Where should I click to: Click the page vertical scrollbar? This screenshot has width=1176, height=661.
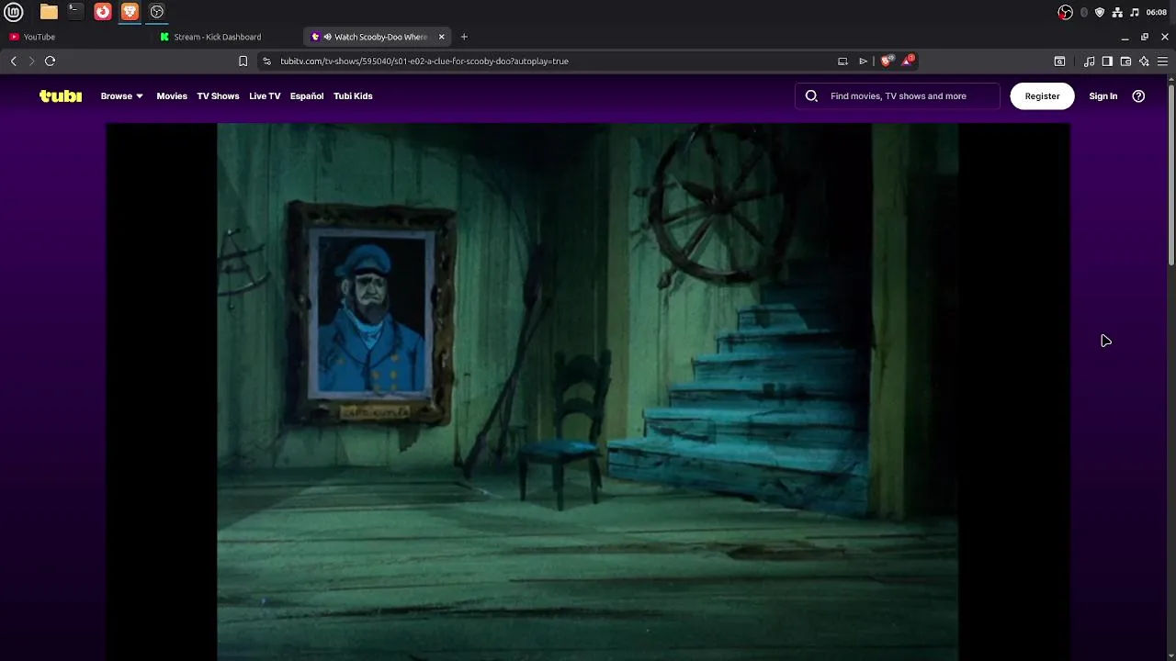1170,174
